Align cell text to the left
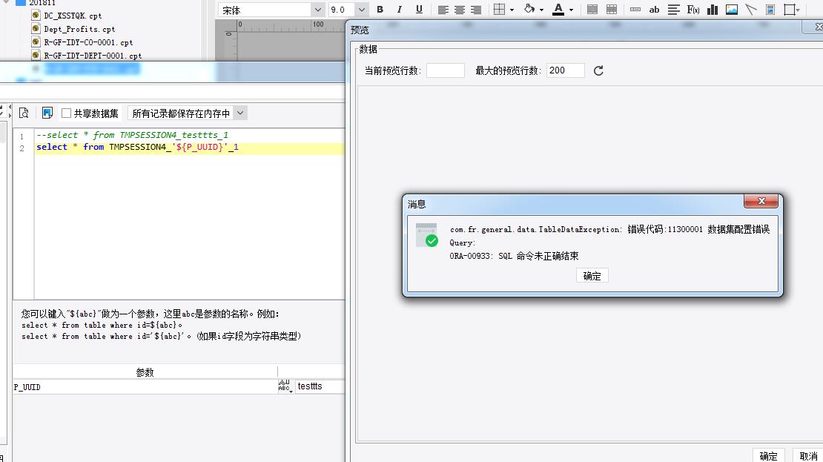Screen dimensions: 823x462 pos(443,10)
